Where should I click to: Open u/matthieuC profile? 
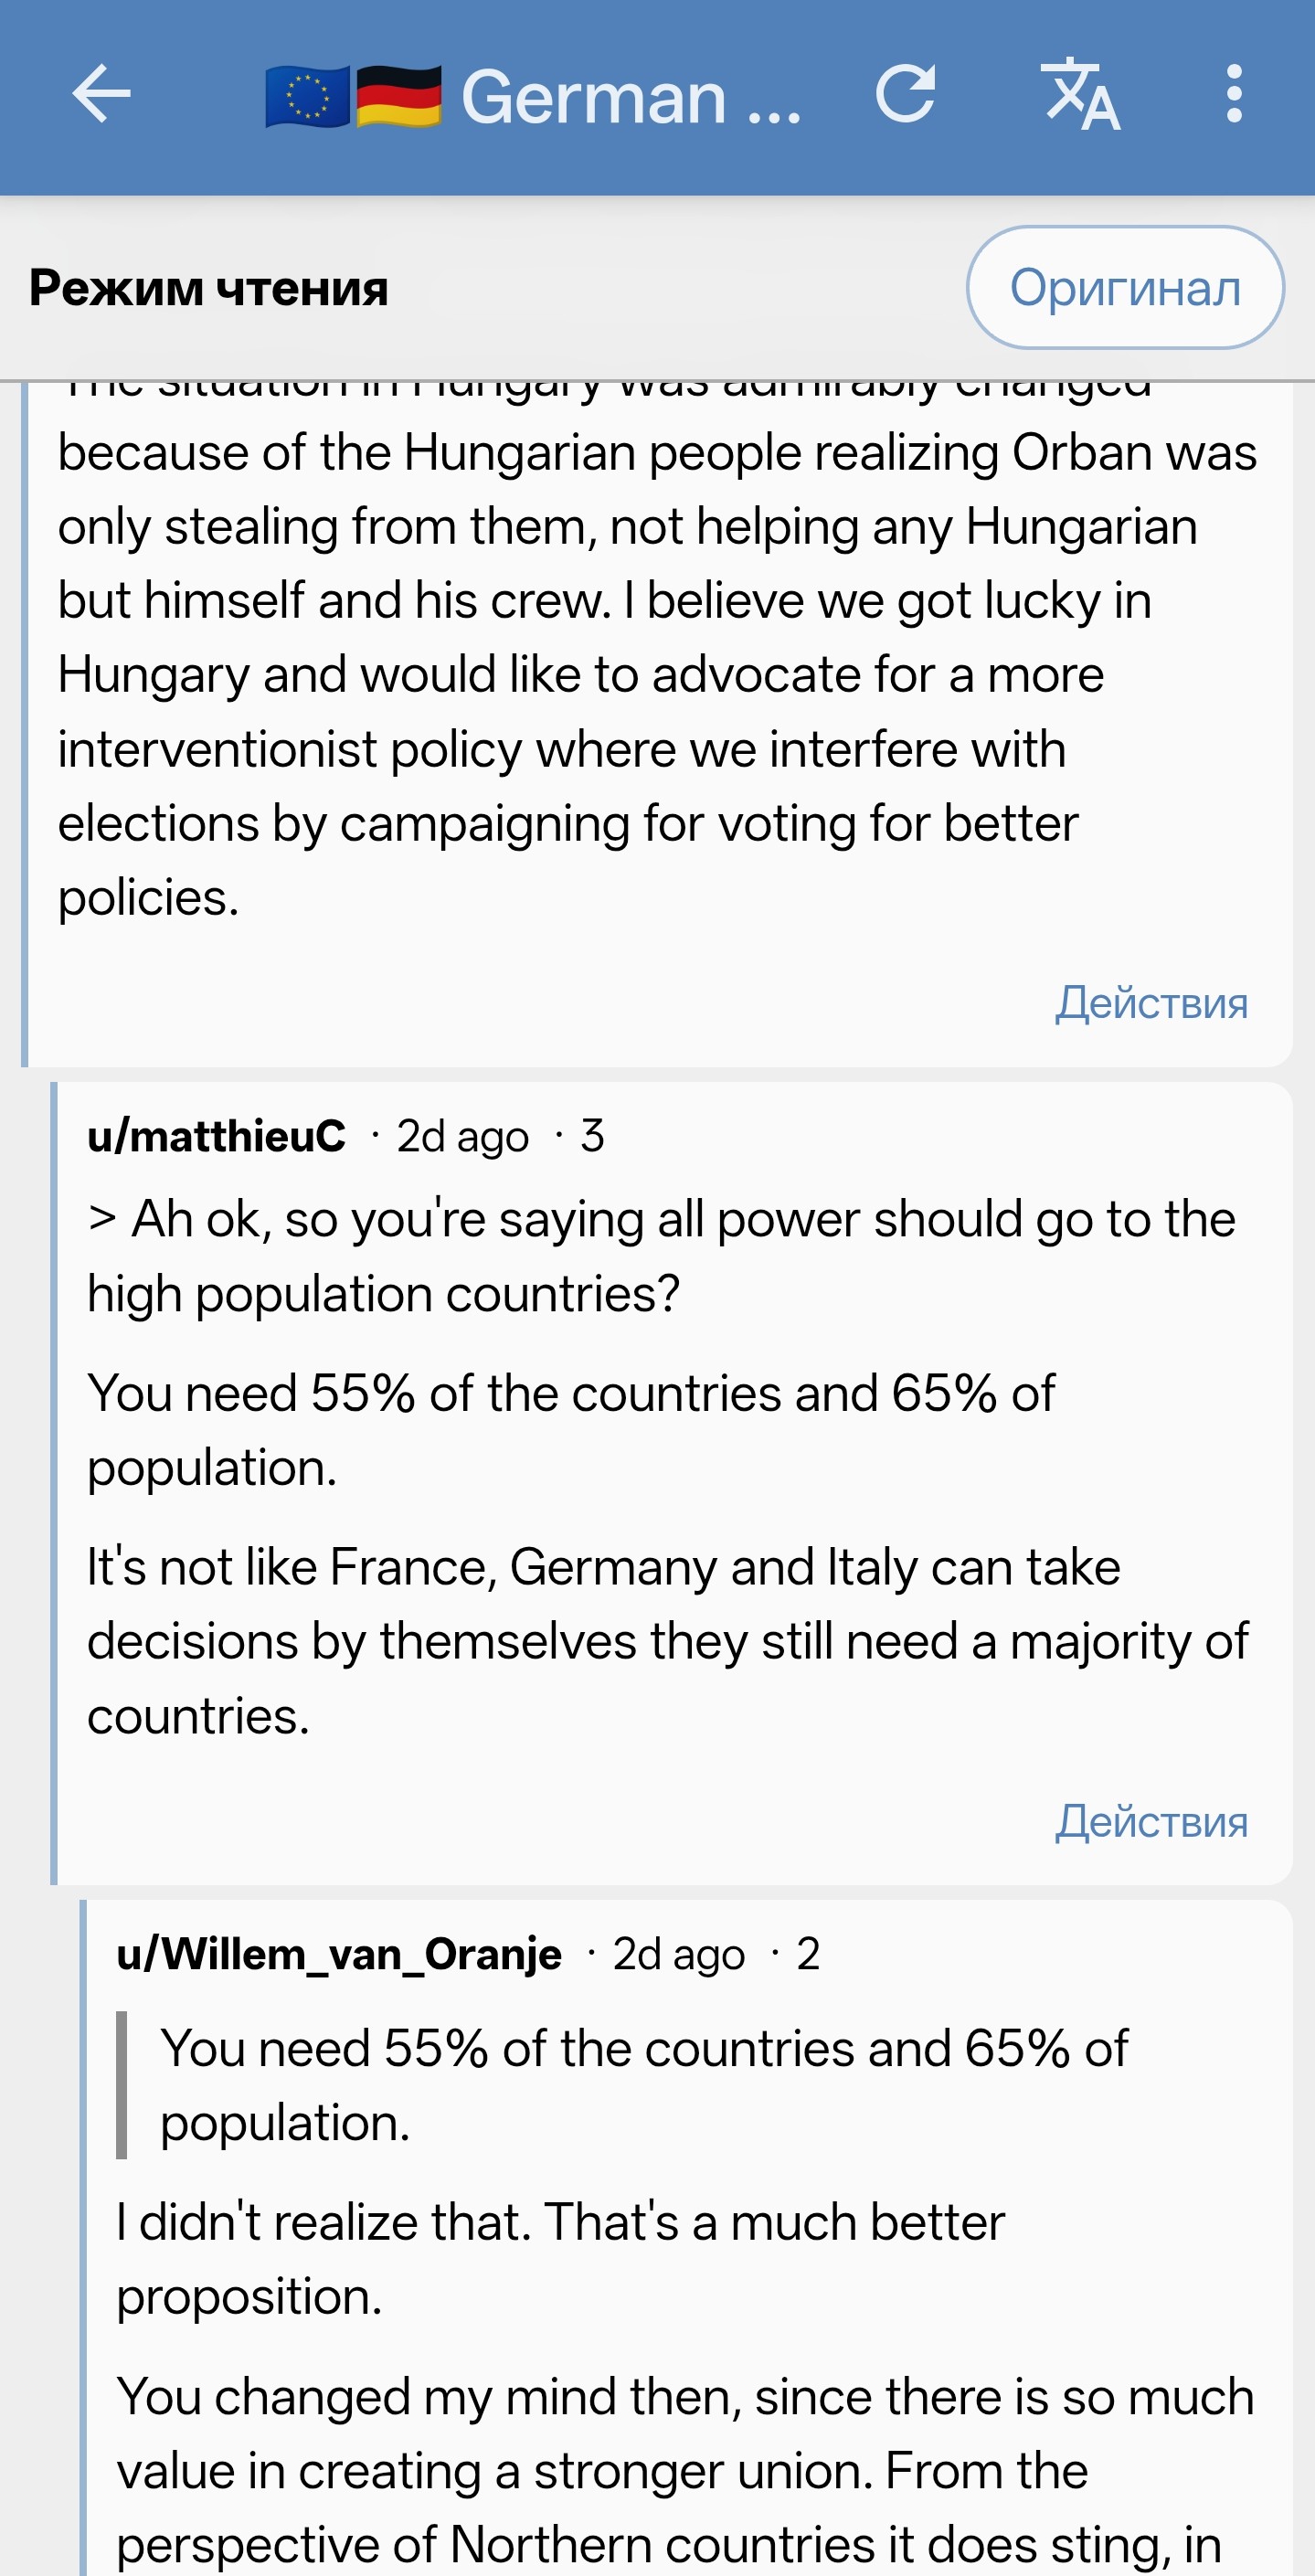pos(216,1136)
